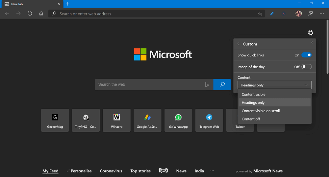The height and width of the screenshot is (177, 329).
Task: Open TinyPNG quick link tile
Action: click(86, 120)
